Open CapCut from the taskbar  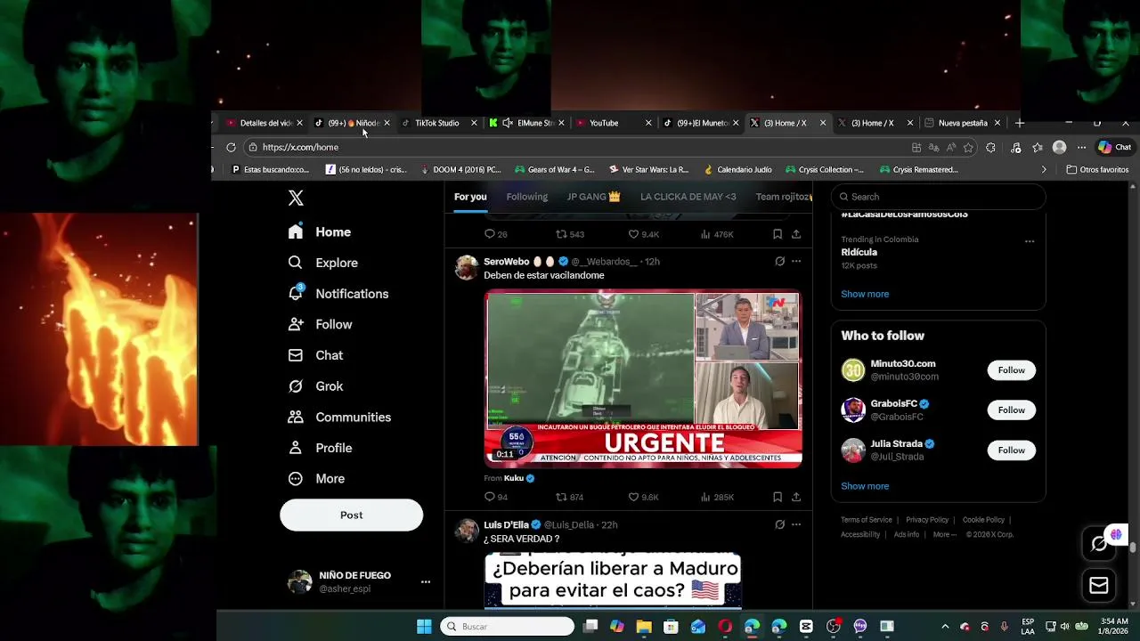(x=806, y=627)
